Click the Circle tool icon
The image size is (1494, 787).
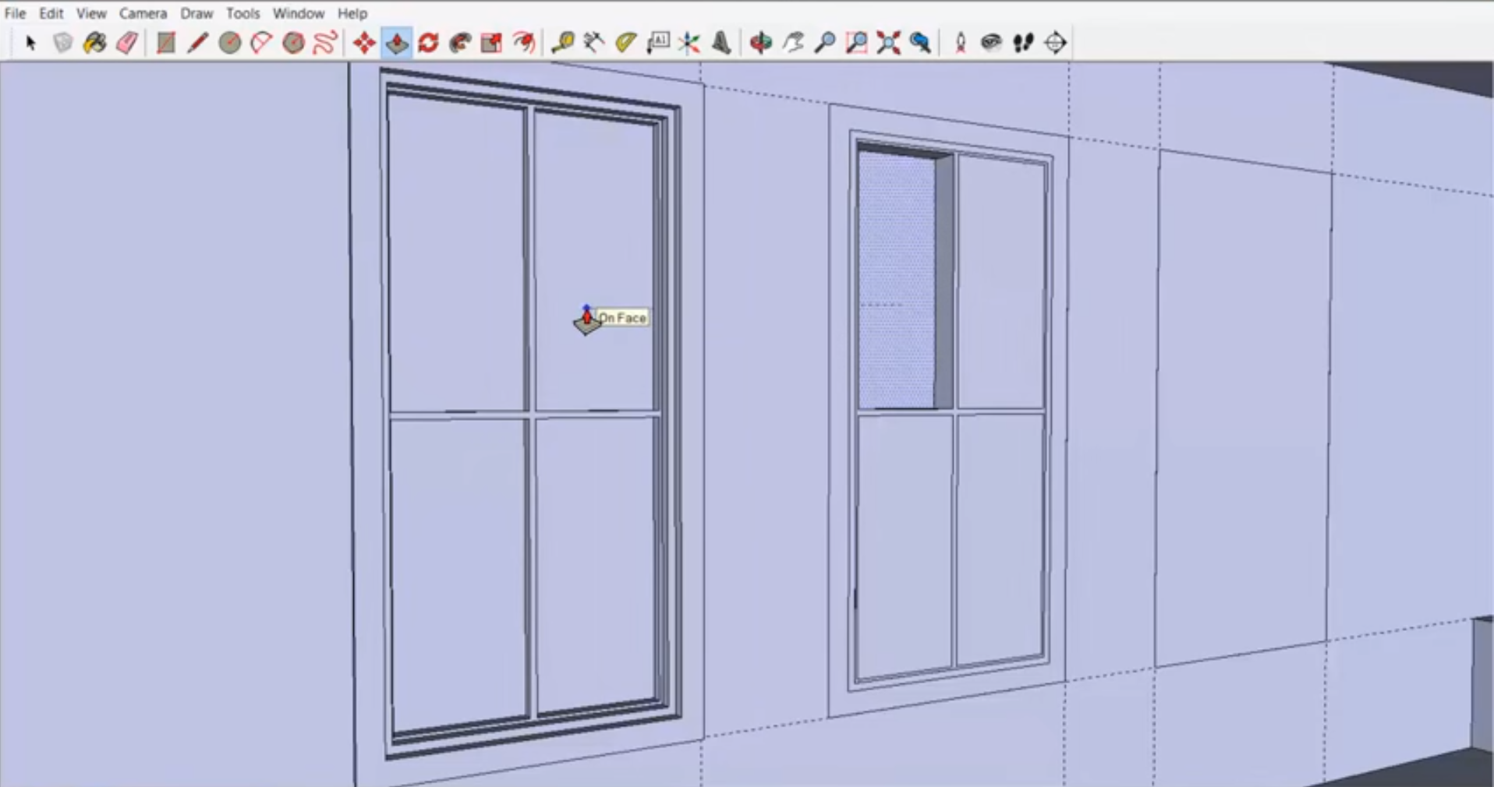point(229,43)
